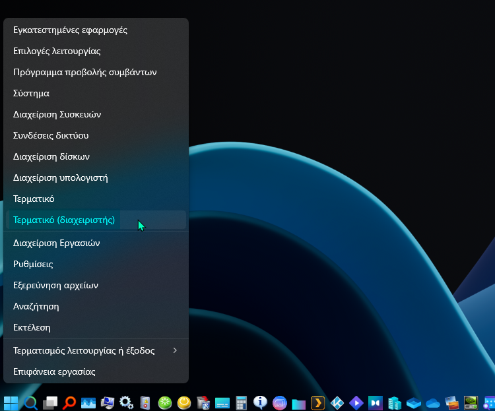Select Ρυθμίσεις in the context menu

[x=33, y=264]
